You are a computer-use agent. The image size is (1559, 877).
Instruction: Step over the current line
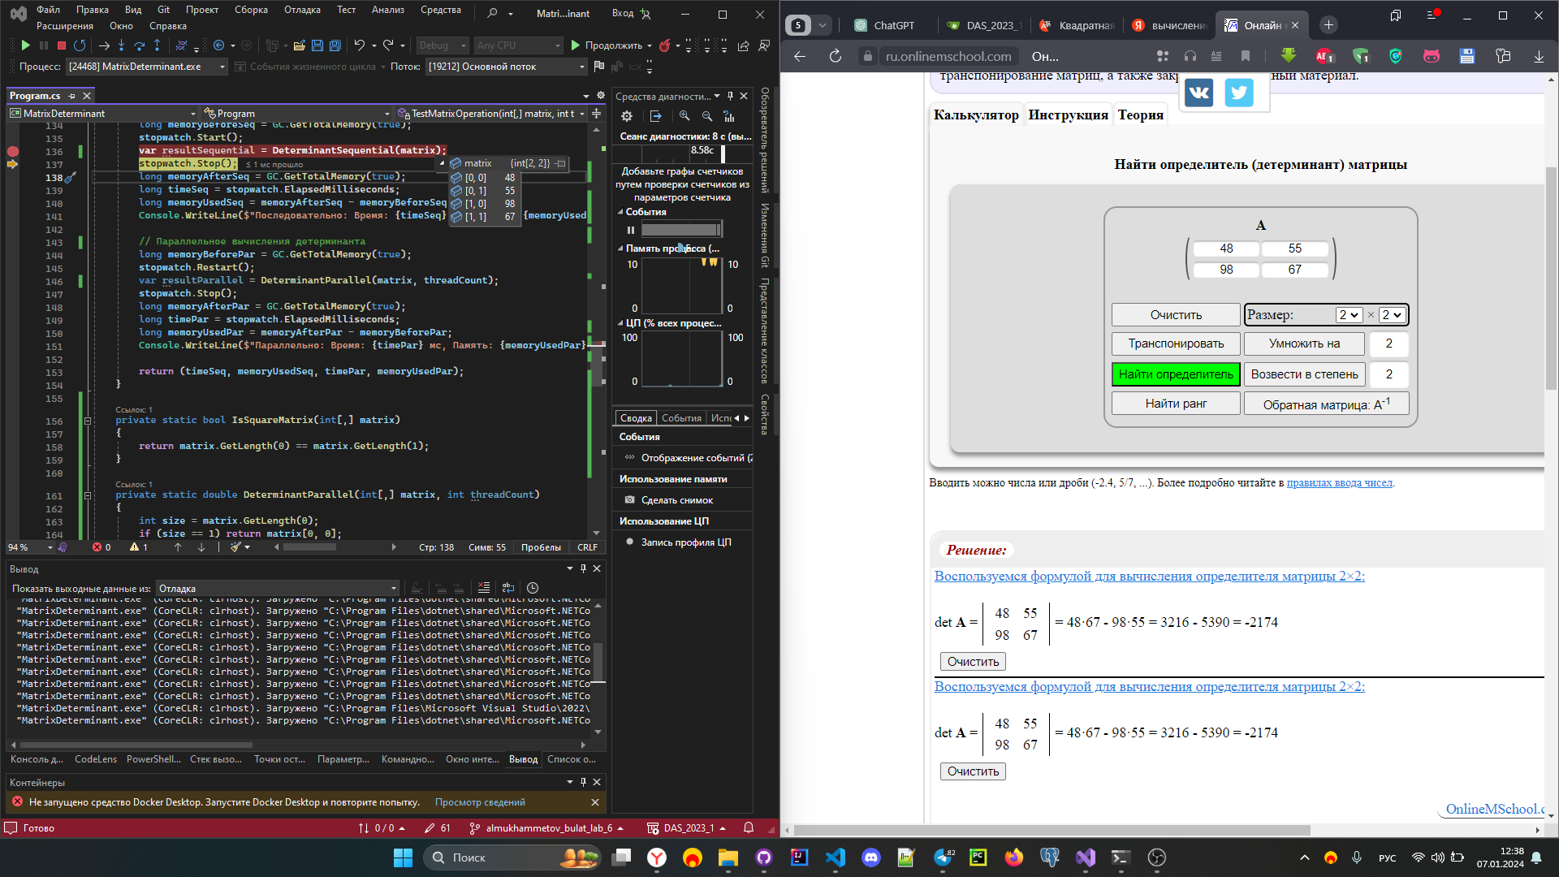click(139, 45)
